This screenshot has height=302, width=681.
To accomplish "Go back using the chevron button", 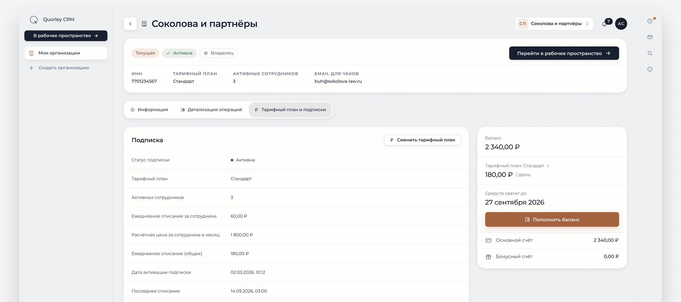I will click(130, 24).
